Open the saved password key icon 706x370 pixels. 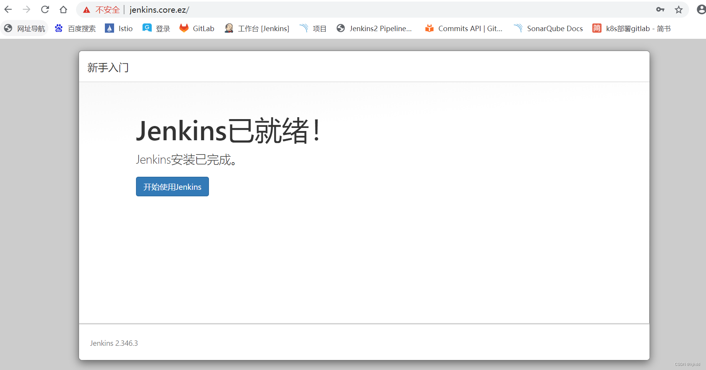(660, 10)
